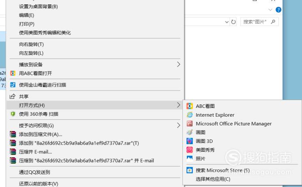Click the WinRAR icon for 添加到压缩文件(A)...
302x187 pixels.
(13, 134)
